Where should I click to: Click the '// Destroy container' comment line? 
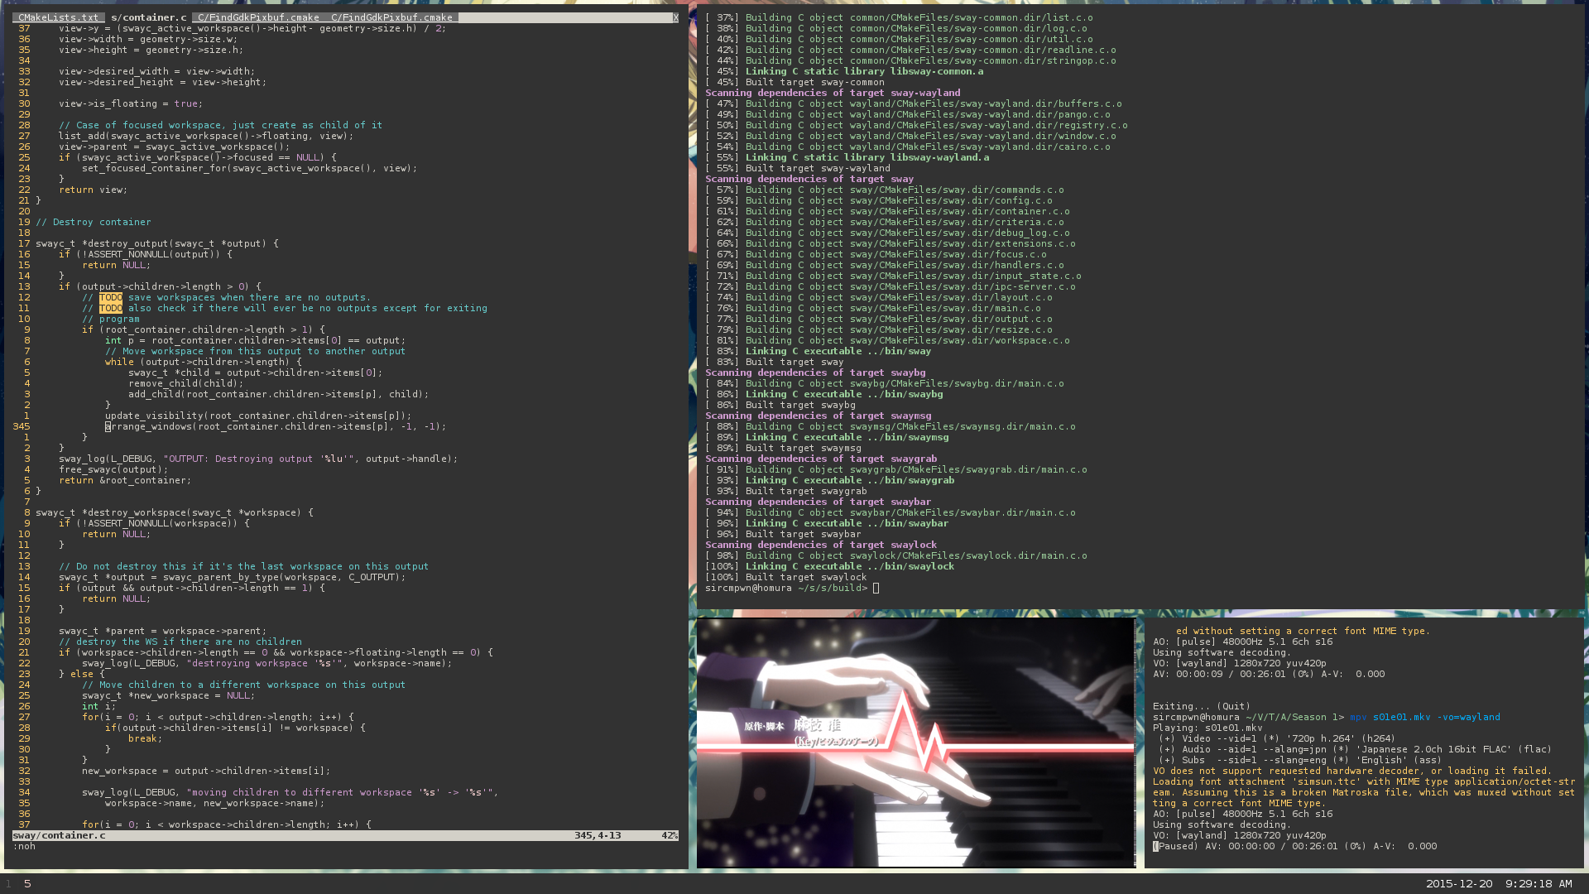94,222
